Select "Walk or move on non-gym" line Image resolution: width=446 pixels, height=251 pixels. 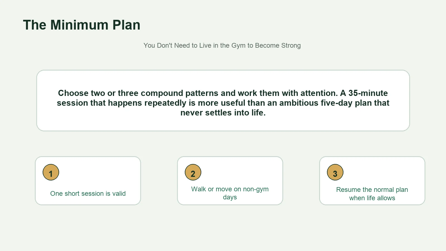[x=230, y=189]
